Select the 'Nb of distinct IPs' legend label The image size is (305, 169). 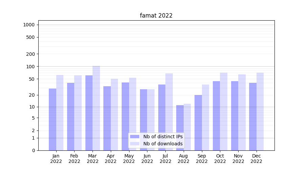(x=163, y=137)
